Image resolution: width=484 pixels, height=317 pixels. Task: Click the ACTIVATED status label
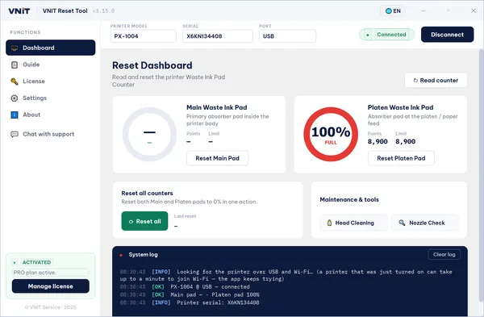[37, 262]
